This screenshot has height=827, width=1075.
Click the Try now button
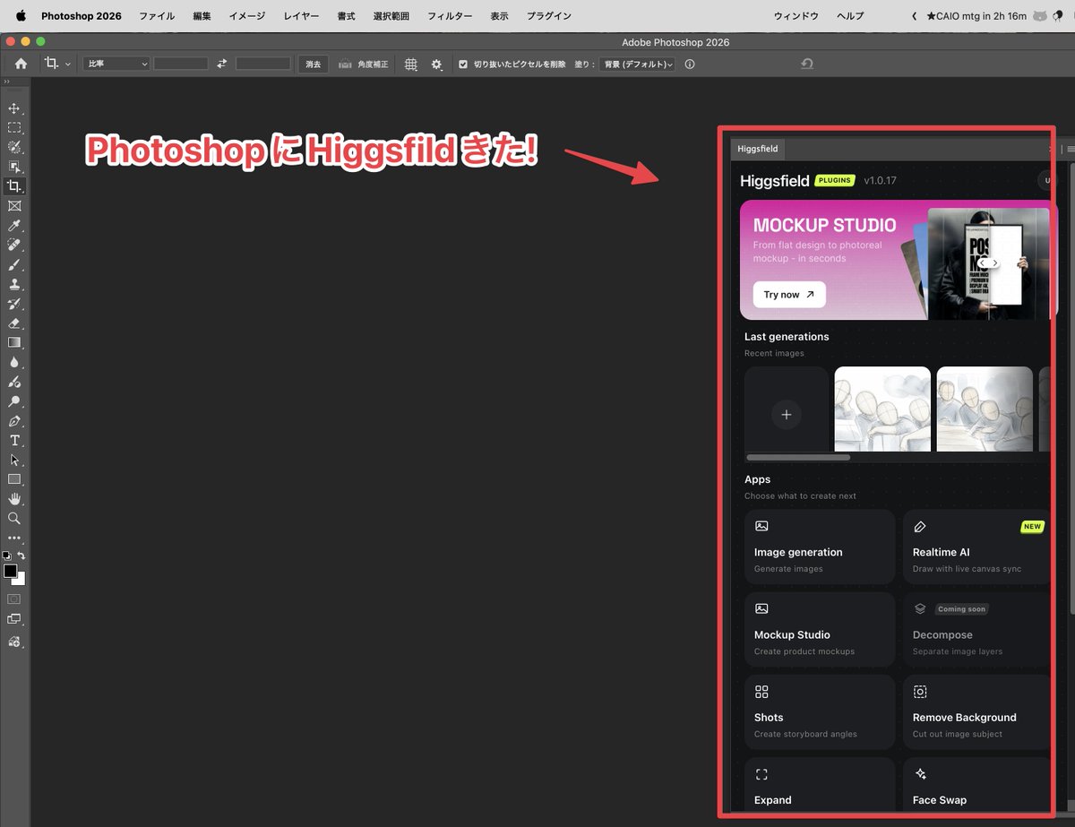pyautogui.click(x=789, y=295)
